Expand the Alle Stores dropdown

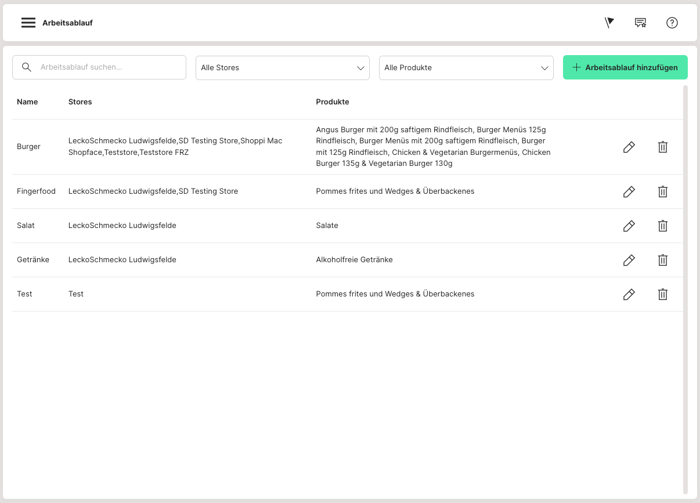pyautogui.click(x=282, y=68)
